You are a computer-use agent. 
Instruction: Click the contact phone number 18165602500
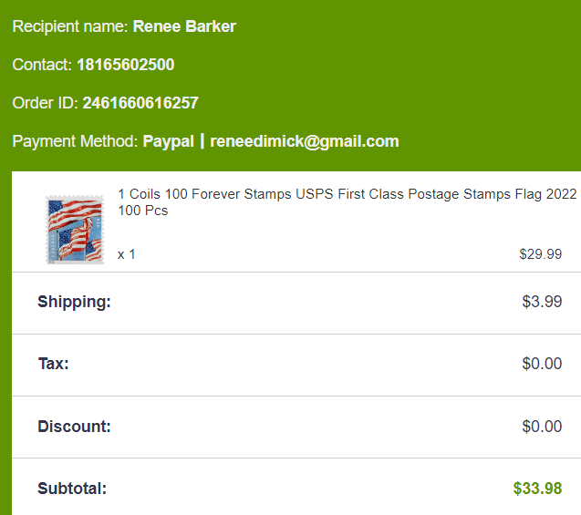click(x=125, y=65)
